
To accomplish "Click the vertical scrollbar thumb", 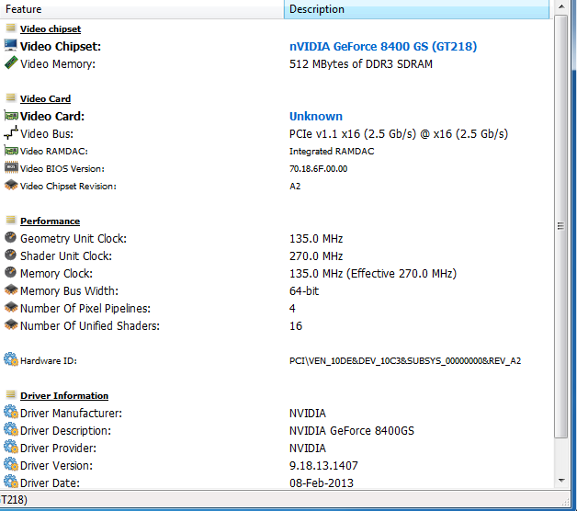I will point(561,226).
